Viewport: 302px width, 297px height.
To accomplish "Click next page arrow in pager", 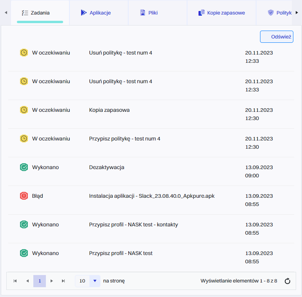I will (51, 281).
